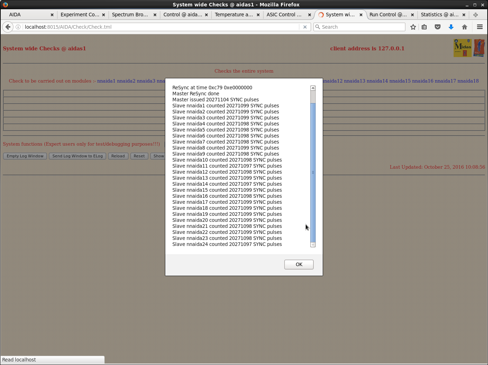
Task: Click the URL address field
Action: pyautogui.click(x=161, y=27)
